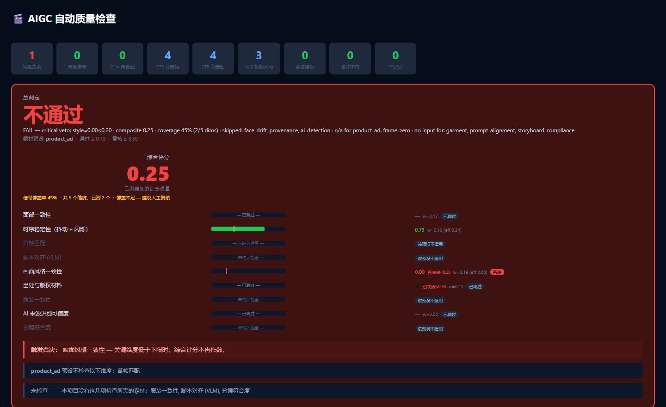Image resolution: width=666 pixels, height=407 pixels.
Task: Select the CHA 角色图 stat card
Action: [x=123, y=58]
